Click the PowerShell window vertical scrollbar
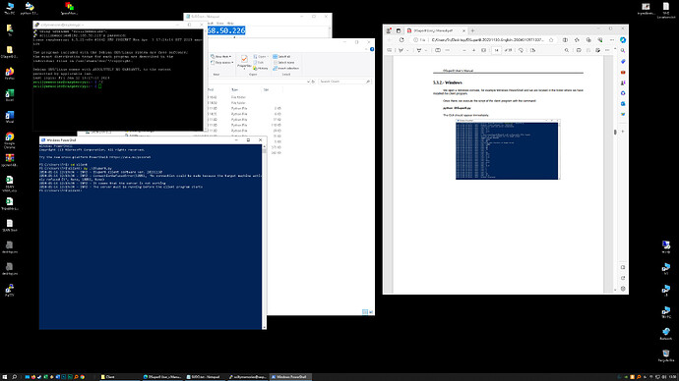This screenshot has height=381, width=679. pyautogui.click(x=264, y=237)
